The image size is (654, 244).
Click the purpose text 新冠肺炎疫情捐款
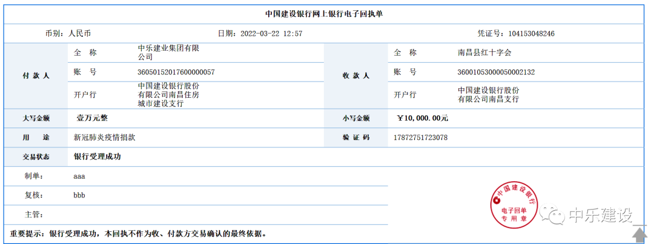point(104,138)
